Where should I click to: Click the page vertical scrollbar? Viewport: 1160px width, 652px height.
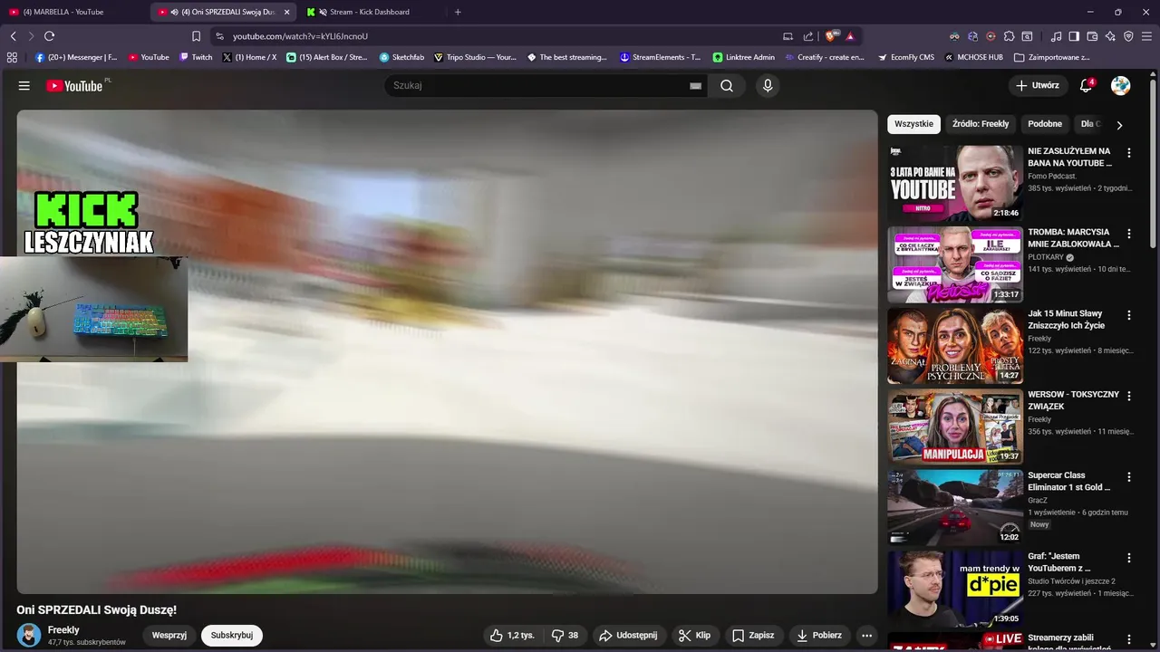coord(1155,163)
